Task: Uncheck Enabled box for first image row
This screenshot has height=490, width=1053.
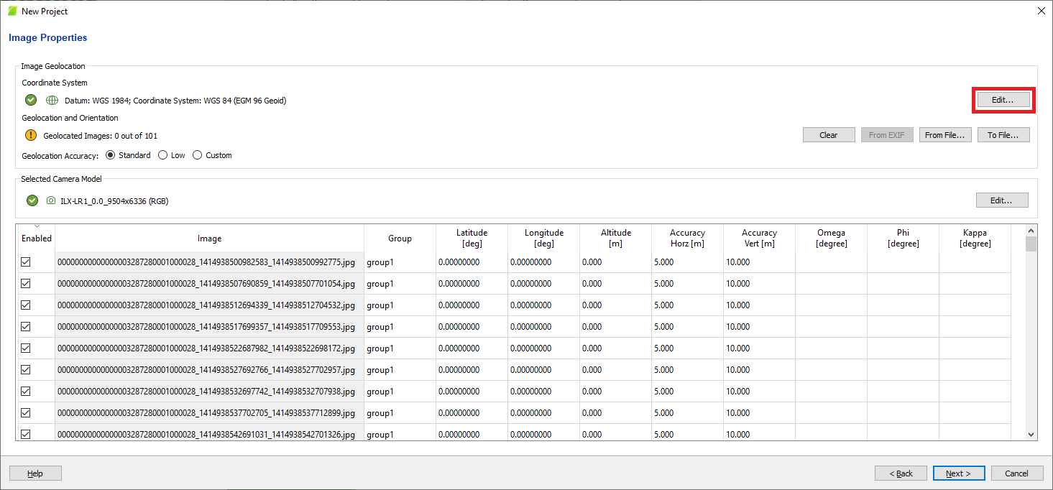Action: pyautogui.click(x=26, y=262)
